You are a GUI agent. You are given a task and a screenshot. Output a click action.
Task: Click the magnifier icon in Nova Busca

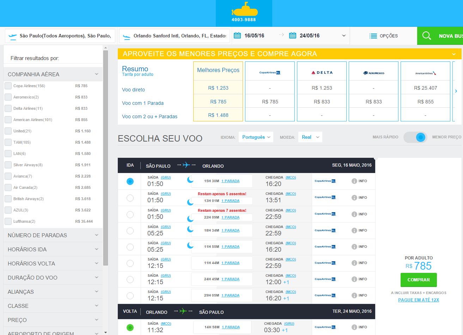point(427,36)
